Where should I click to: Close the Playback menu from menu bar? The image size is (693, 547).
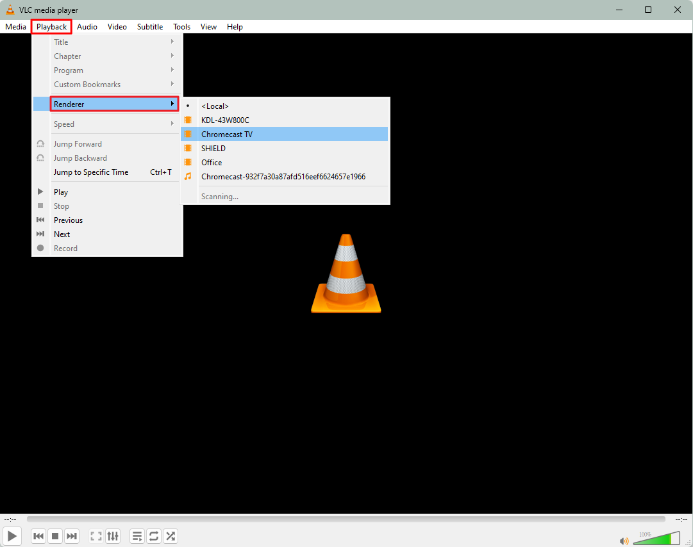pyautogui.click(x=52, y=27)
